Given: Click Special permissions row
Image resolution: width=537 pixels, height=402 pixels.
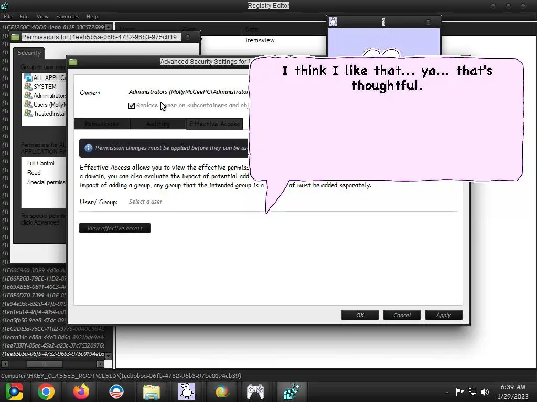Looking at the screenshot, I should point(46,182).
